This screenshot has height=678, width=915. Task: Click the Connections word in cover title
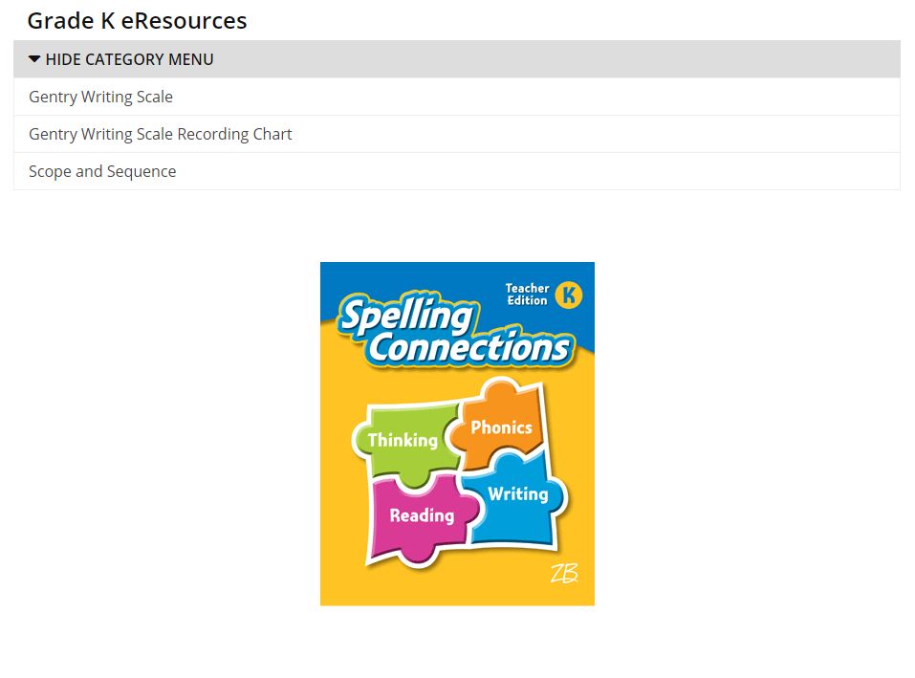click(x=470, y=348)
